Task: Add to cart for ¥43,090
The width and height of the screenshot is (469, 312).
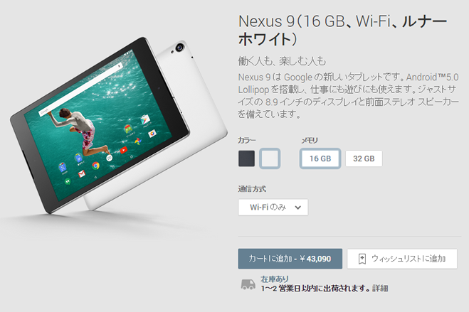Action: click(x=290, y=259)
